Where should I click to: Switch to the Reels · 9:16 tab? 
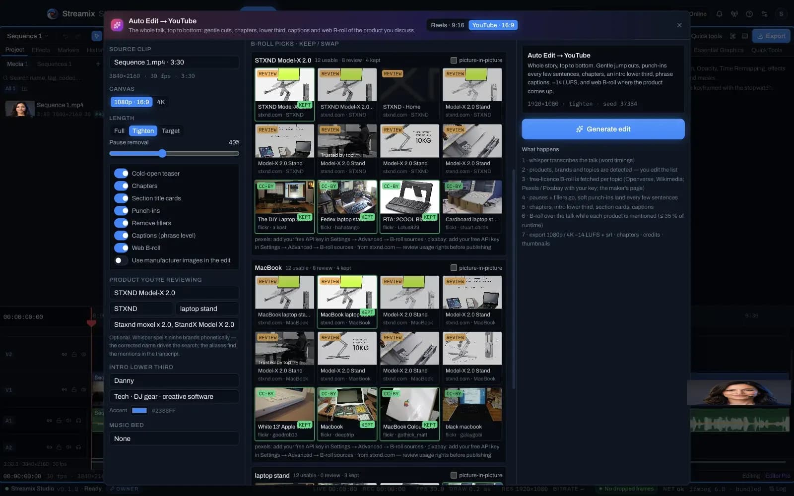click(447, 25)
